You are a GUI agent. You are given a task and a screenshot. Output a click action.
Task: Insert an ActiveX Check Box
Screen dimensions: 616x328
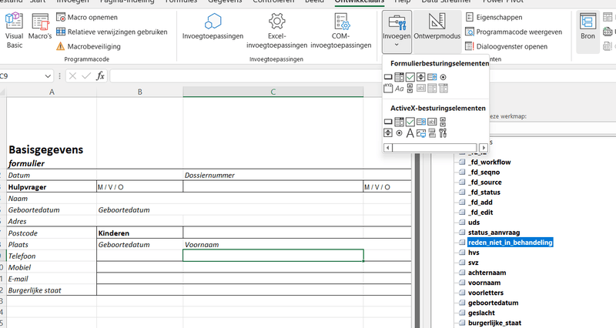click(x=410, y=122)
